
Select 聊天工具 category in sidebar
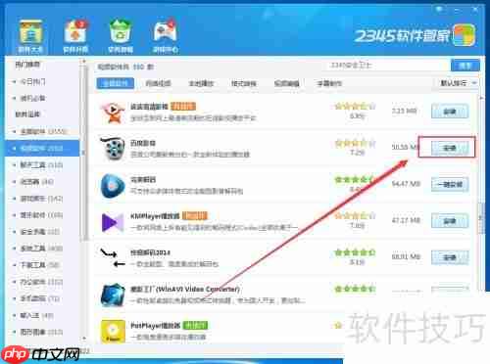[x=41, y=165]
